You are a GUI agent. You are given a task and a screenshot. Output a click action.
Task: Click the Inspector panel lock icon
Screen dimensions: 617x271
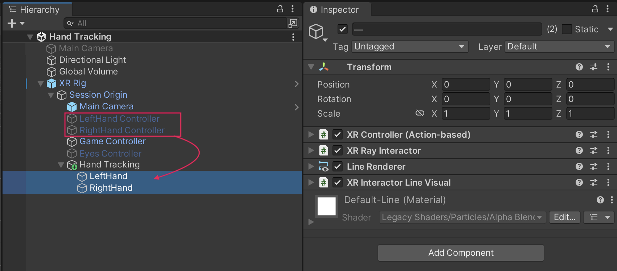595,9
